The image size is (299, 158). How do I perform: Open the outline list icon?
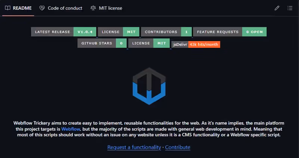pos(290,8)
